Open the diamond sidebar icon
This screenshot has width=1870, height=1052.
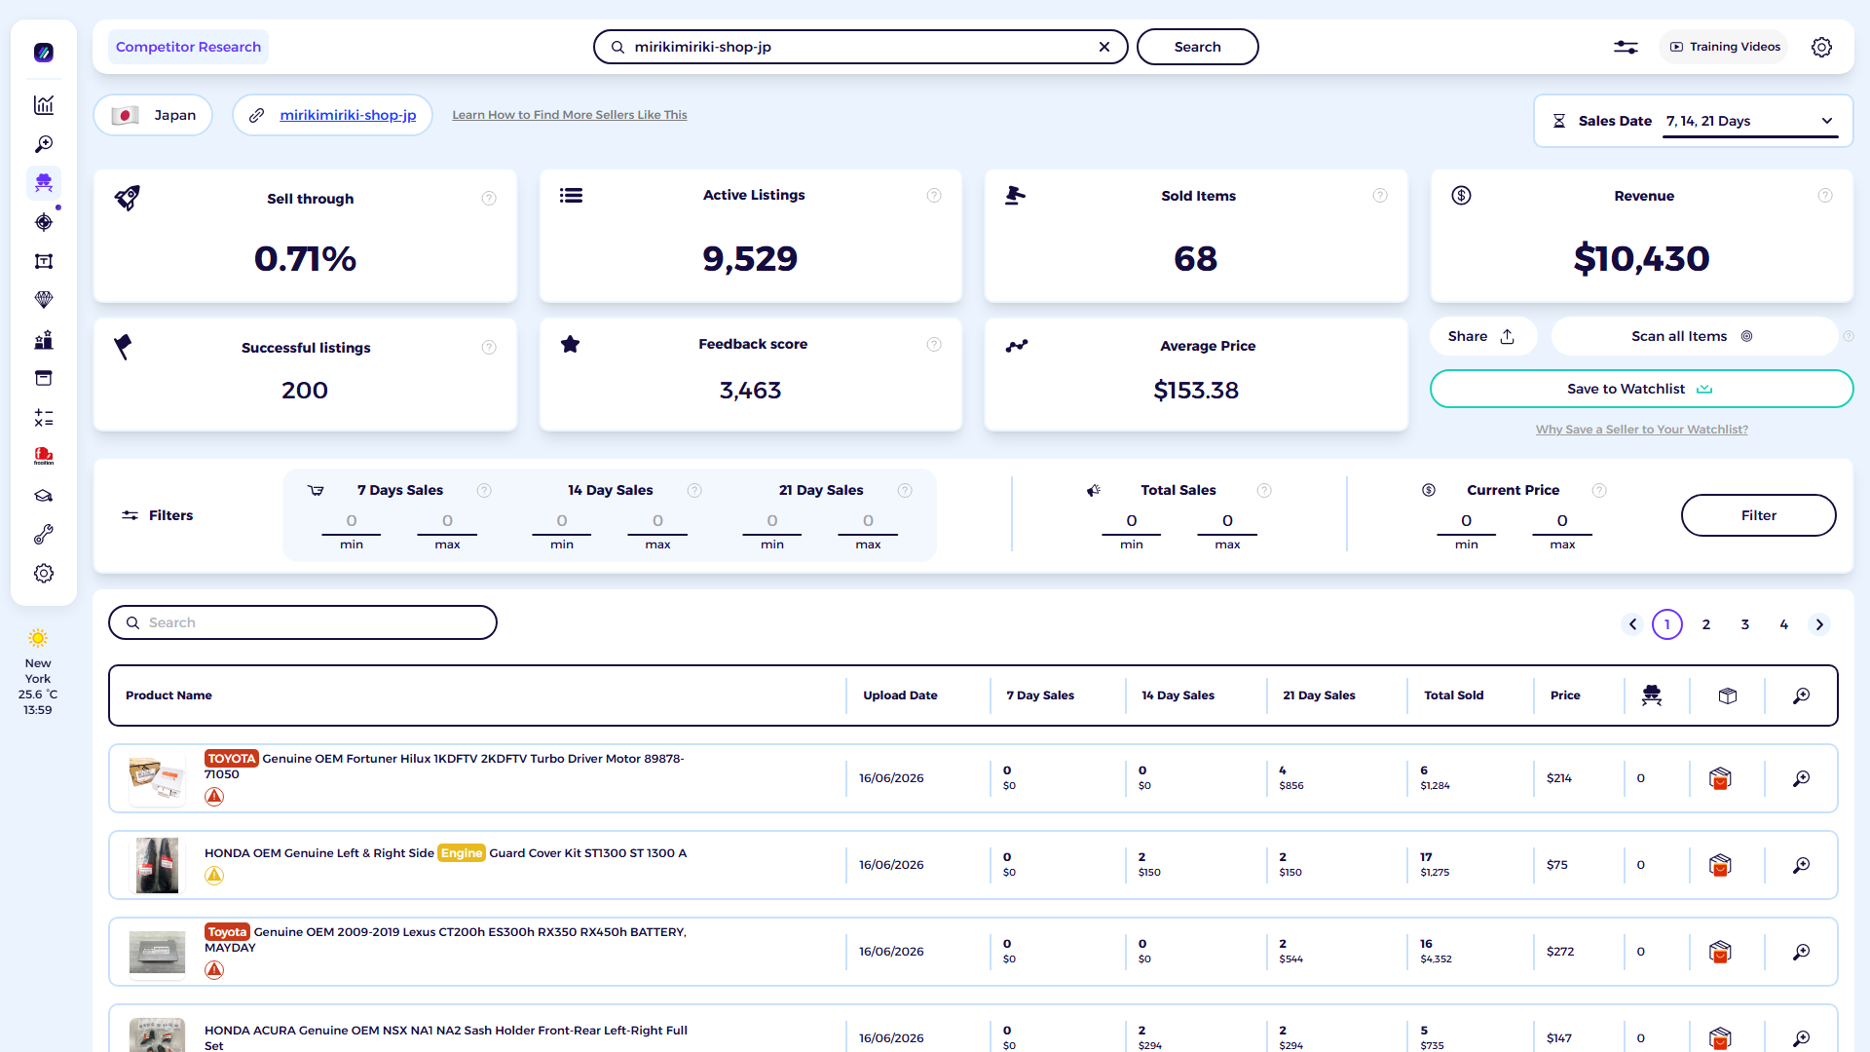point(44,300)
